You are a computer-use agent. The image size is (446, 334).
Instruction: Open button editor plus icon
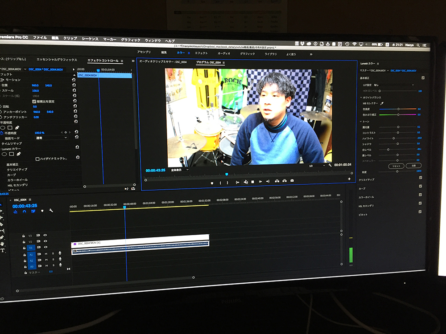coord(349,179)
